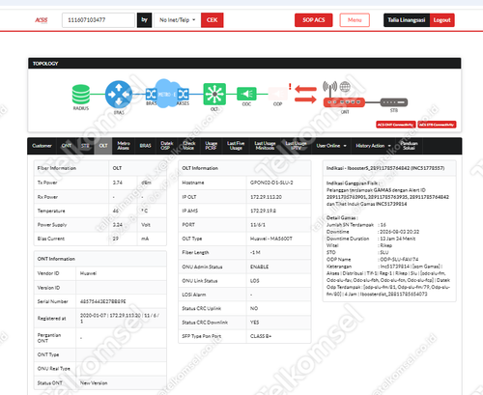
Task: Open the Last Usage IPTV tab
Action: point(296,146)
